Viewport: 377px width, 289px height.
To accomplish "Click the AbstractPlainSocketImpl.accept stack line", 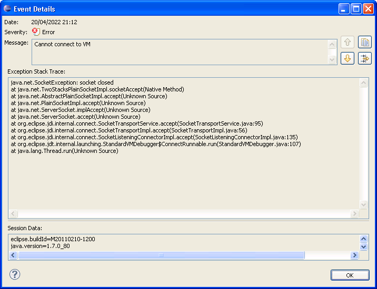I will (x=89, y=96).
